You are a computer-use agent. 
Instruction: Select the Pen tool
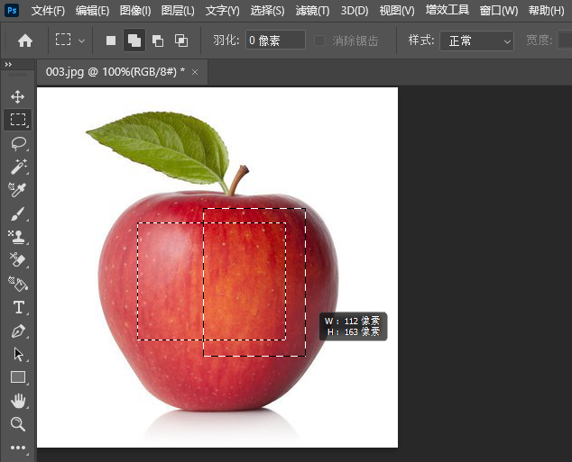pos(18,331)
